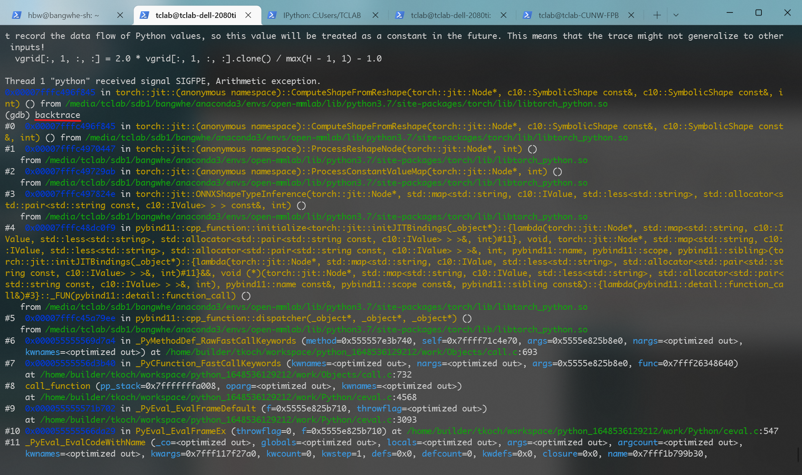Screen dimensions: 802x475
Task: Click 'PyEval_EvalFrameEx' in frame #10
Action: [x=180, y=431]
